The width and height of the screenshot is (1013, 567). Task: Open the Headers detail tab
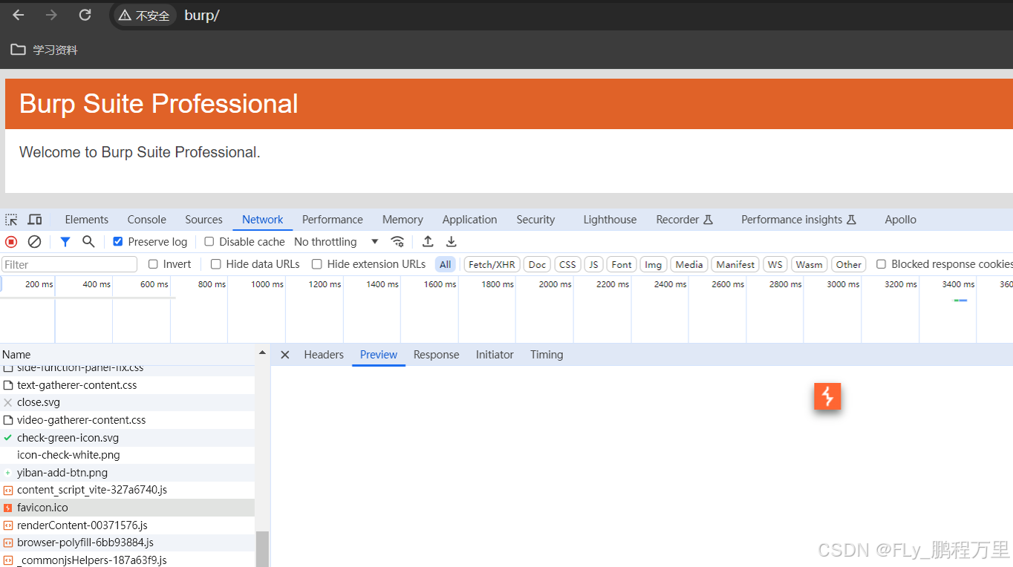(x=324, y=355)
